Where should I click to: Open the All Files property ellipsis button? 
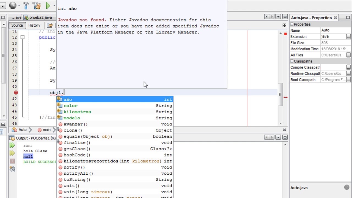tap(348, 55)
